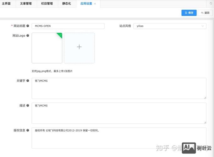Viewport: 214px width, 157px height.
Task: Click the 返回 button
Action: point(205,13)
